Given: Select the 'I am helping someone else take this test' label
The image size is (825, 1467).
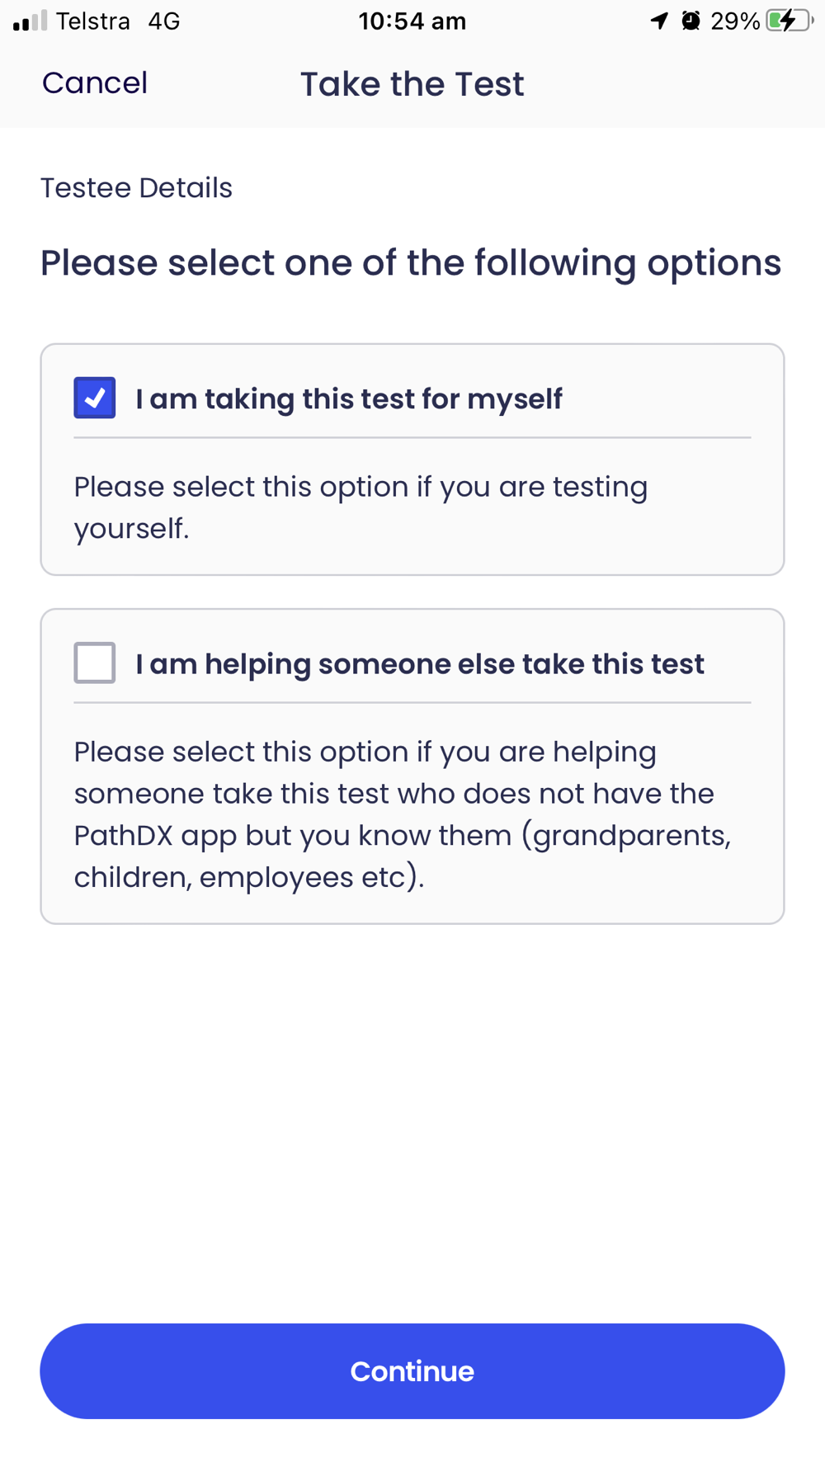Looking at the screenshot, I should tap(420, 664).
